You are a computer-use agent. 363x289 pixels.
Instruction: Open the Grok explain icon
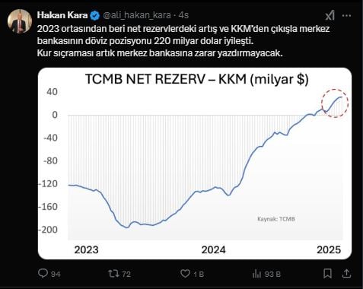[330, 15]
